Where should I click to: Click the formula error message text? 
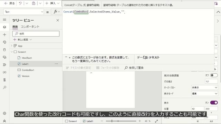pos(100,59)
